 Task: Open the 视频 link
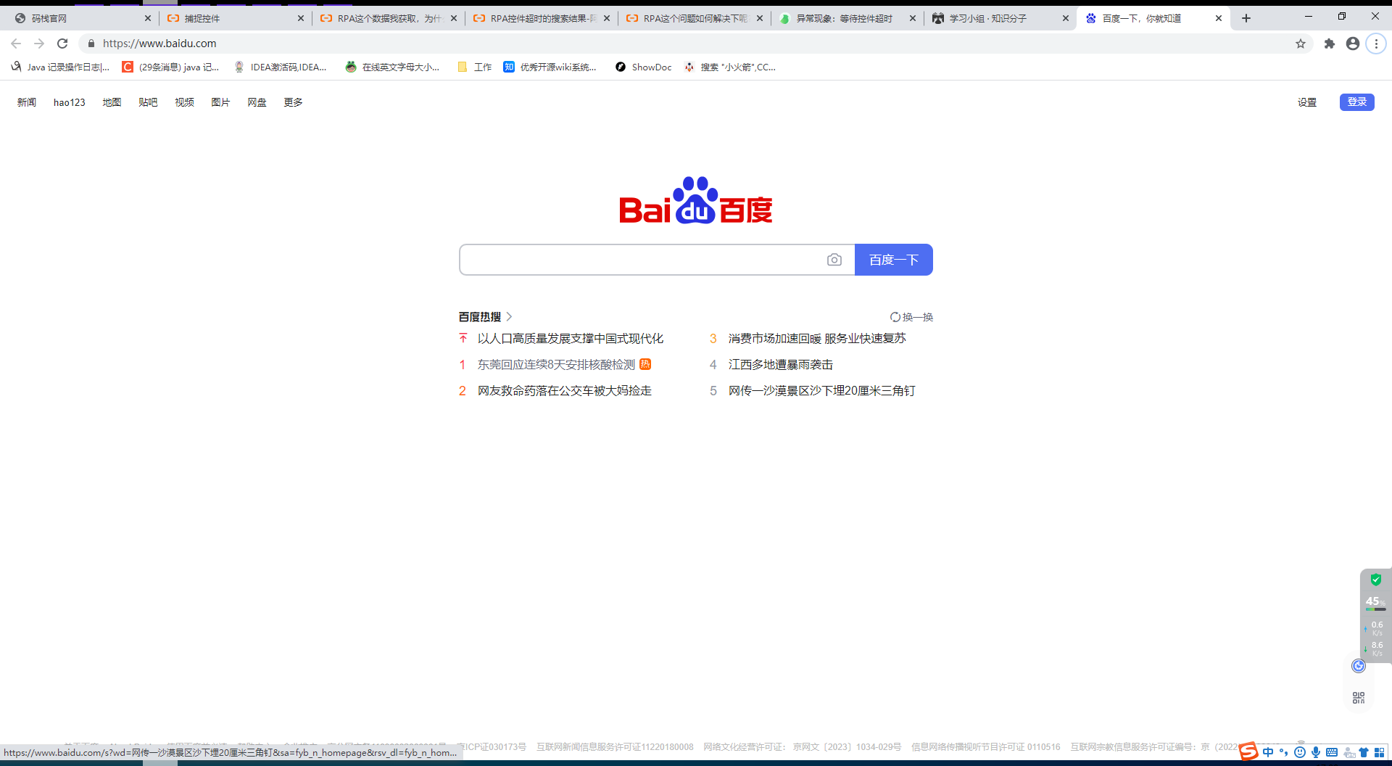184,102
